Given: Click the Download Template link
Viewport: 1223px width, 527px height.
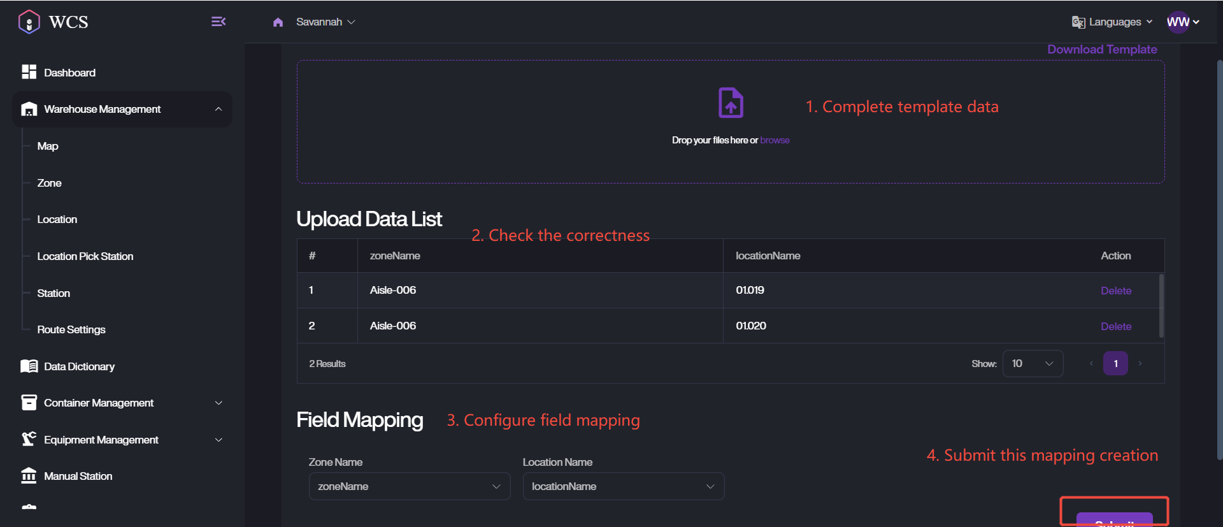Looking at the screenshot, I should pyautogui.click(x=1101, y=50).
